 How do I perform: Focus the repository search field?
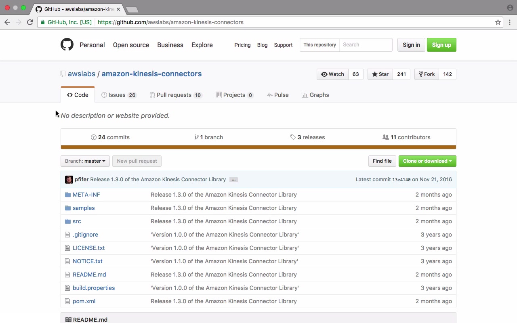click(366, 45)
